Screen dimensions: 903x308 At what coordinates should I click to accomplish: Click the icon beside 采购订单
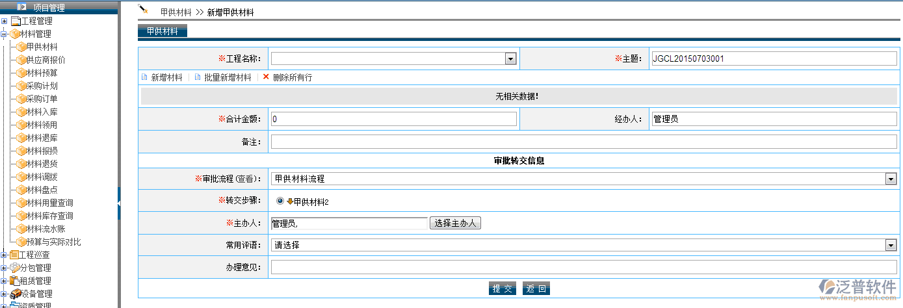(21, 99)
